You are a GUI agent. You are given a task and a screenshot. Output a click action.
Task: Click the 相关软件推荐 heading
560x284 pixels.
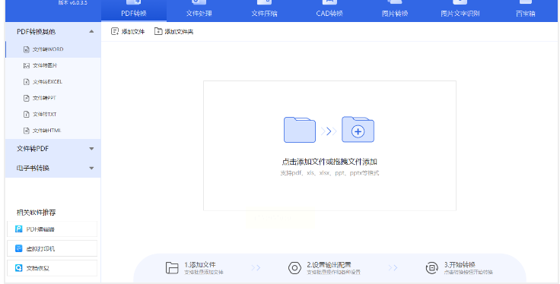coord(36,213)
